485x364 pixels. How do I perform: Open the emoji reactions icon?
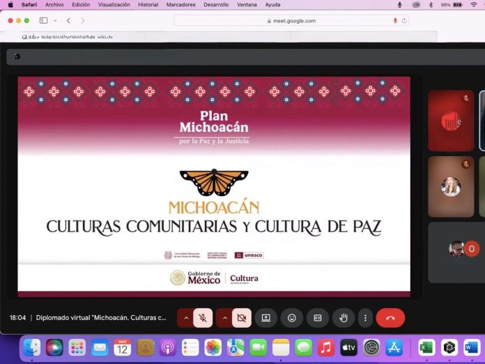[x=292, y=318]
